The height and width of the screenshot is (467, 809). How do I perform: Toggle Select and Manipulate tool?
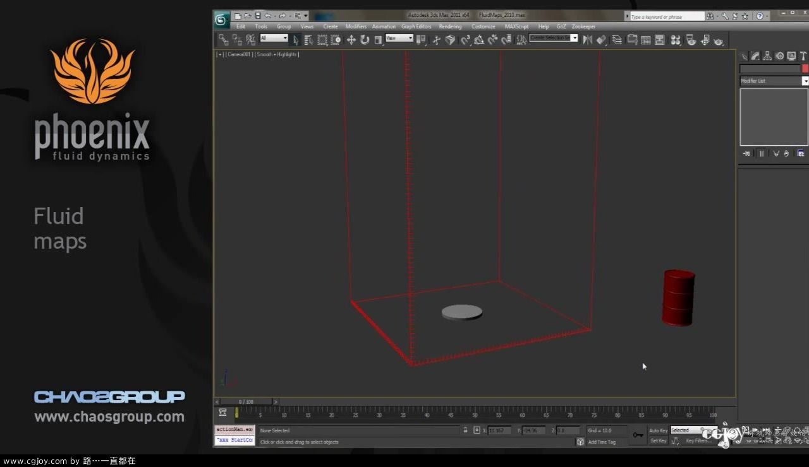[436, 40]
